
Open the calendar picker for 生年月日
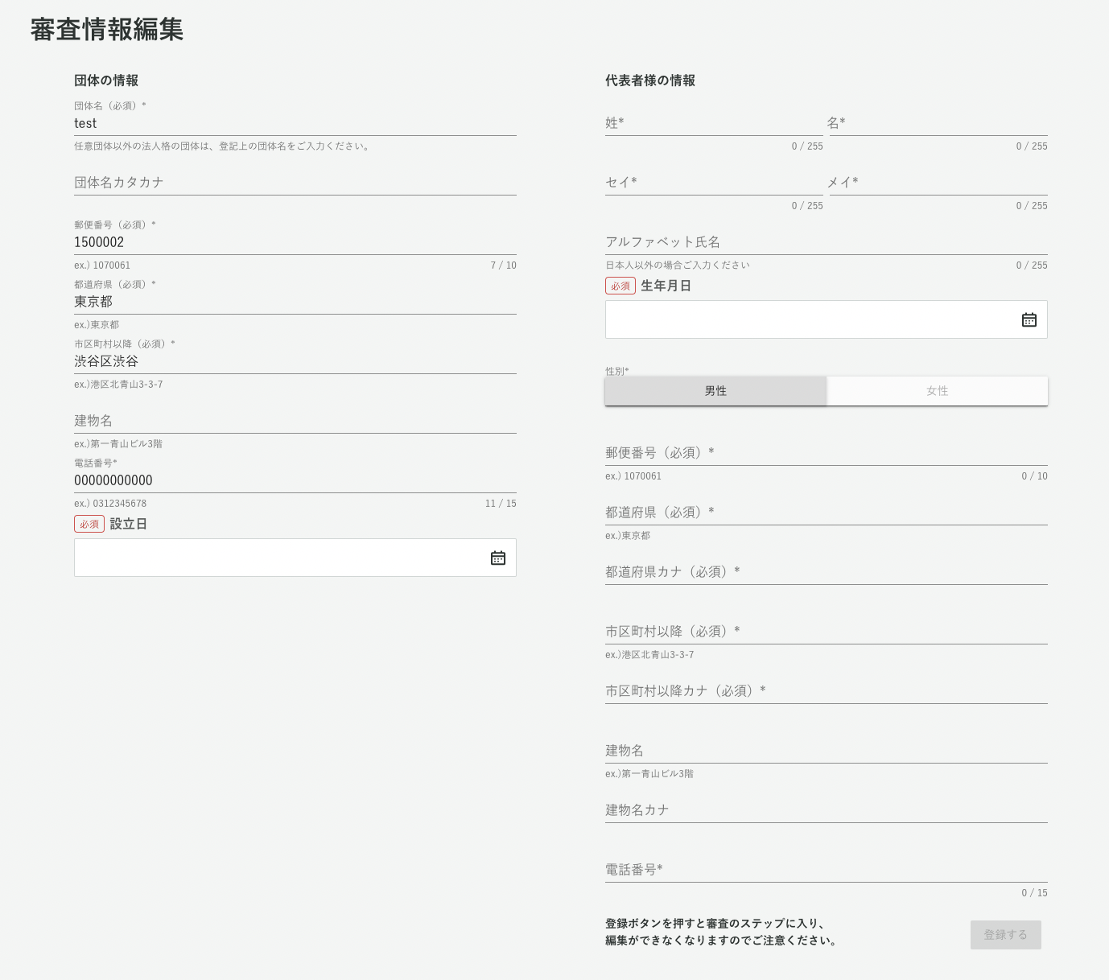pyautogui.click(x=1029, y=319)
